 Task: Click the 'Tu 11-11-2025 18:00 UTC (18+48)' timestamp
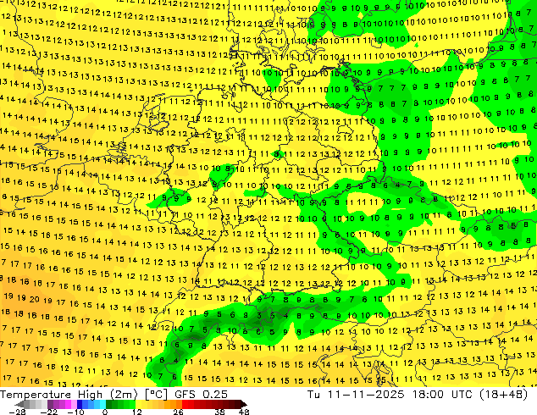tap(417, 395)
